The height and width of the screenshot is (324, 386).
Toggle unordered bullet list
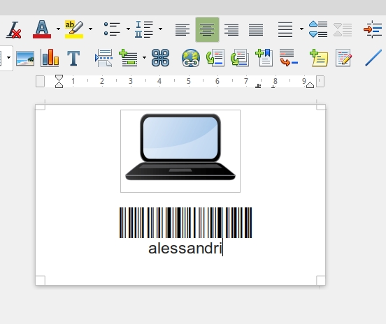click(x=112, y=29)
